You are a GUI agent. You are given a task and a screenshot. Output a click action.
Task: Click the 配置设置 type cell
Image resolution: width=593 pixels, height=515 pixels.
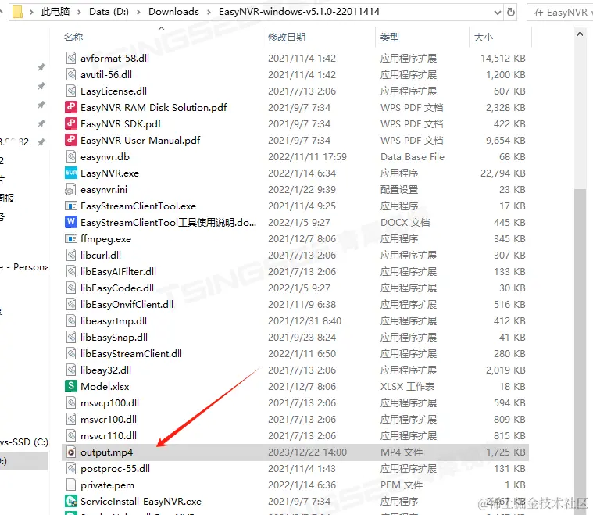coord(399,190)
